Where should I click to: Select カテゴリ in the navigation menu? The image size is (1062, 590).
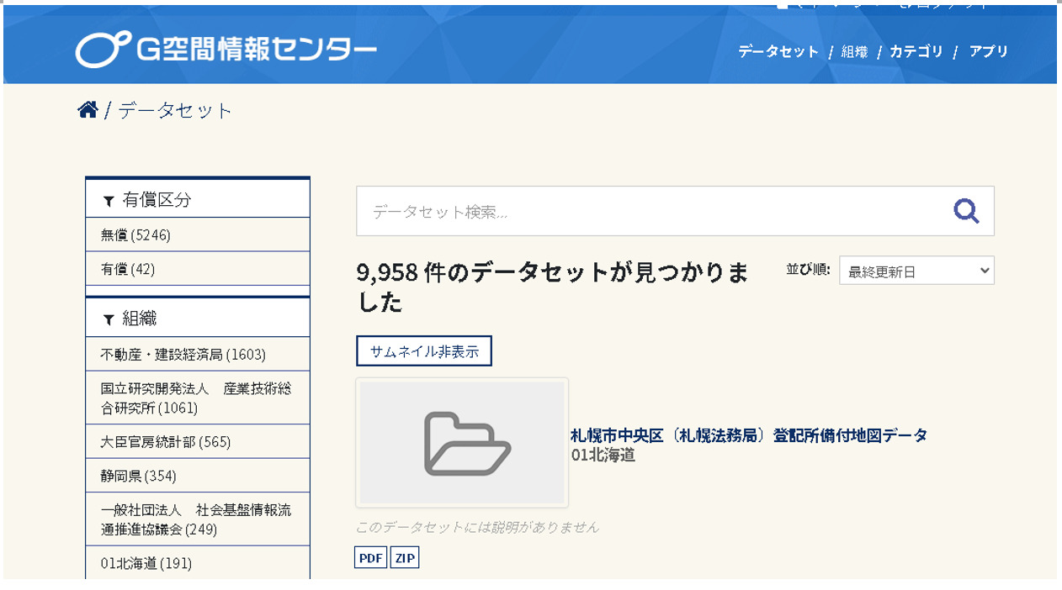(917, 51)
